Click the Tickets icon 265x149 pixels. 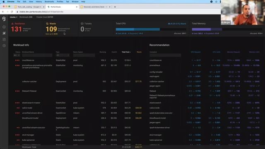tap(82, 24)
